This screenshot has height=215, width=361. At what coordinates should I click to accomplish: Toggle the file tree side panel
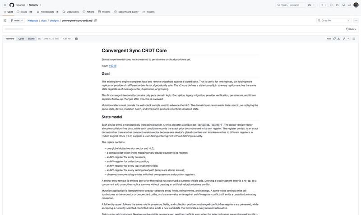[5, 20]
